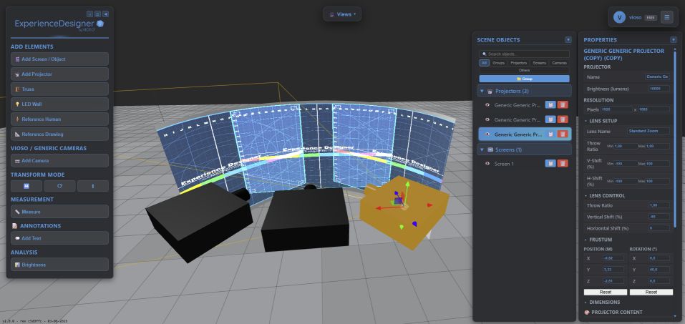Viewport: 685px width, 324px height.
Task: Click the vioso user avatar
Action: tap(619, 17)
